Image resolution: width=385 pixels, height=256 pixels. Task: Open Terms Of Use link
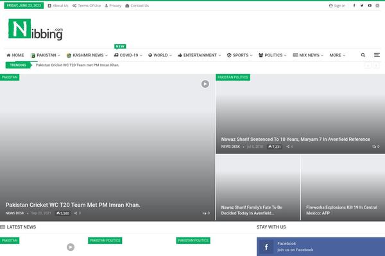[87, 6]
